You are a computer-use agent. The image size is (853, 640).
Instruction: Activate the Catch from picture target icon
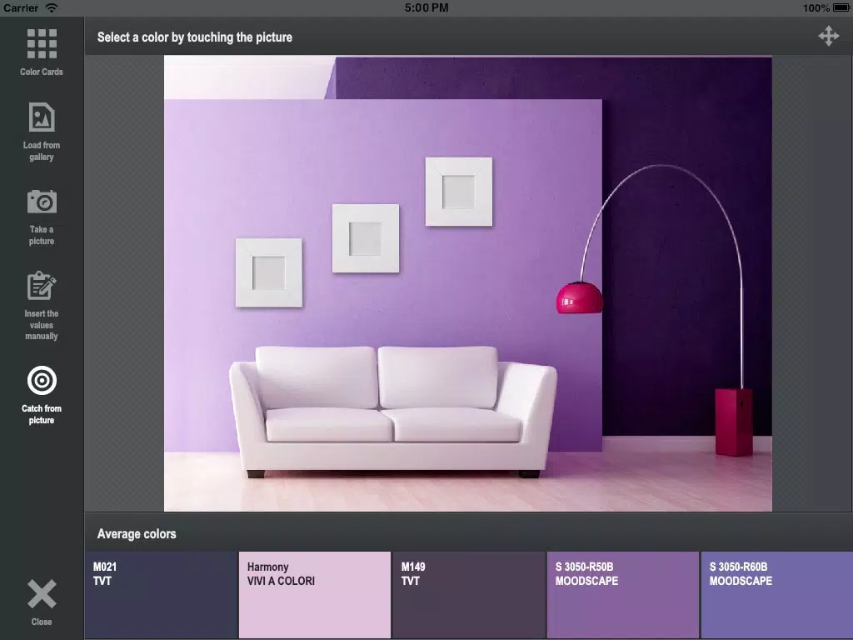pos(42,380)
